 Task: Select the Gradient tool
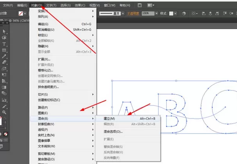tap(4, 87)
